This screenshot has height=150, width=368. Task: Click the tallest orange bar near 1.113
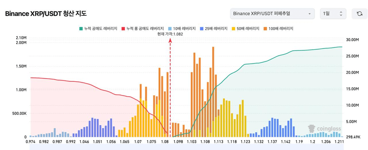213,92
